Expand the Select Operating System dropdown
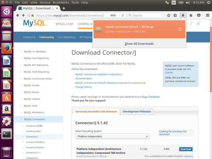 click(112, 137)
